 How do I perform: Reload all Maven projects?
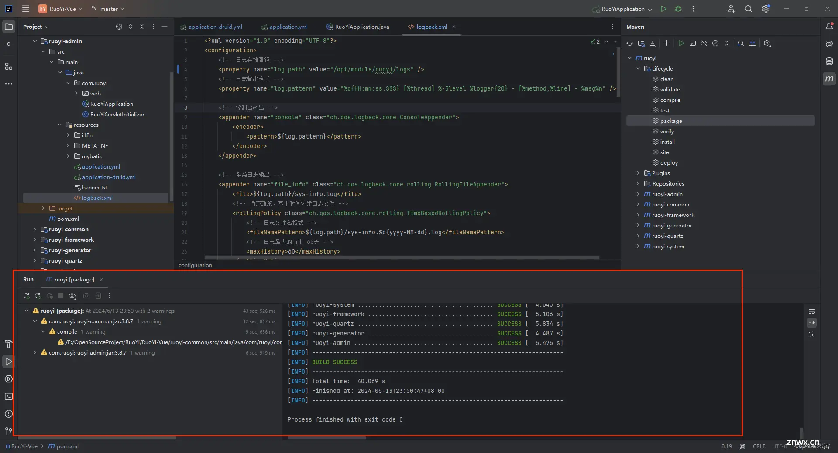click(630, 43)
